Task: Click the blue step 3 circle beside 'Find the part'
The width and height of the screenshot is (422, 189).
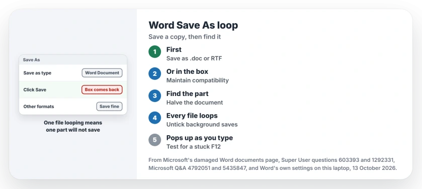Action: 155,96
